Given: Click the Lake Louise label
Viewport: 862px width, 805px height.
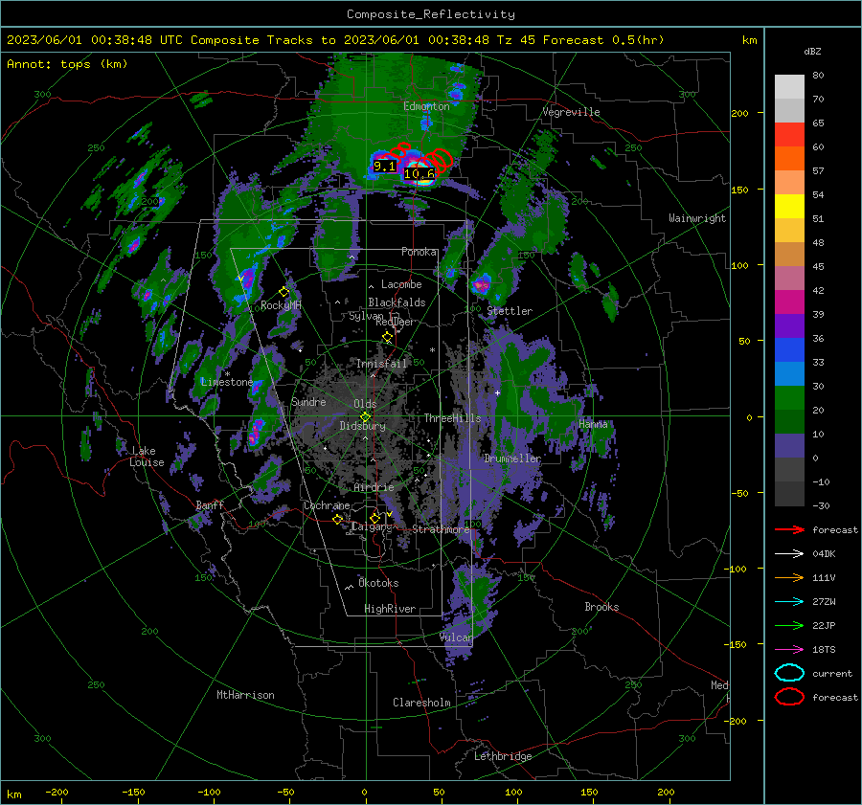Looking at the screenshot, I should [x=147, y=457].
